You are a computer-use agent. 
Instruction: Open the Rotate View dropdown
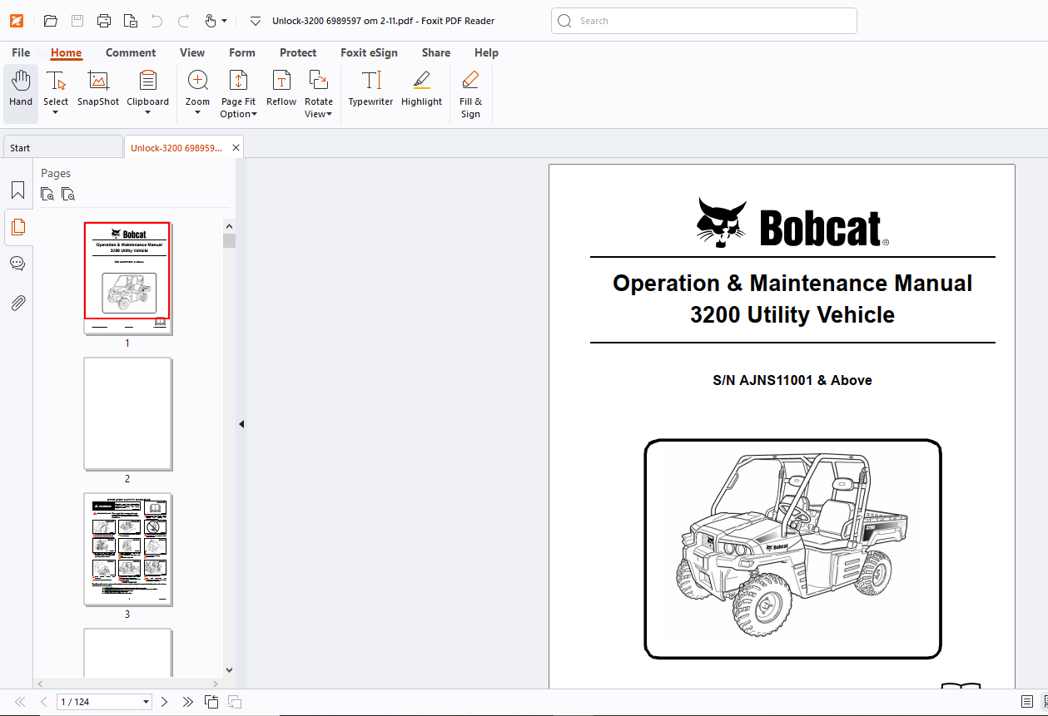329,115
